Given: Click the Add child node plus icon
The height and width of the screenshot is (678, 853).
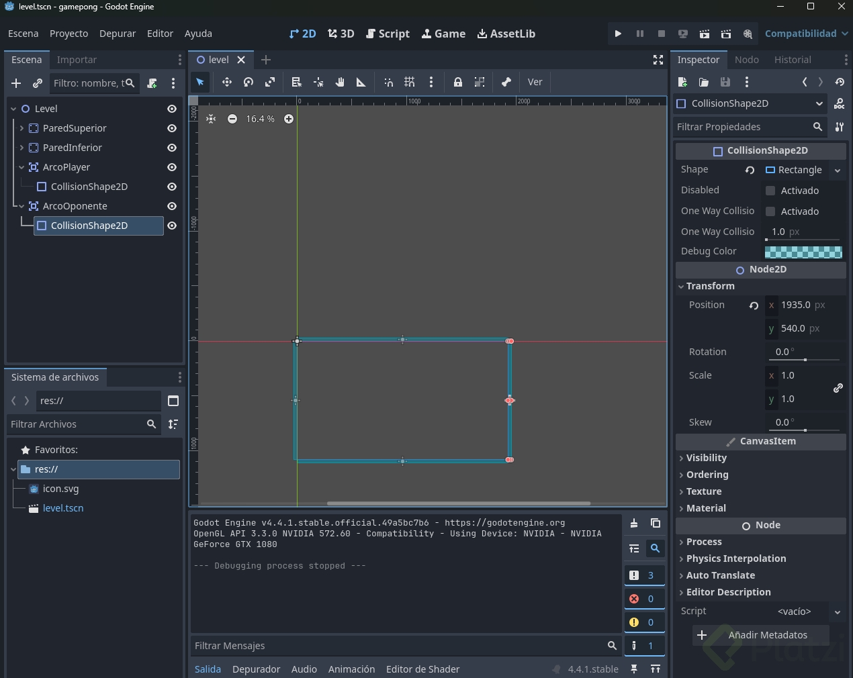Looking at the screenshot, I should pyautogui.click(x=16, y=83).
